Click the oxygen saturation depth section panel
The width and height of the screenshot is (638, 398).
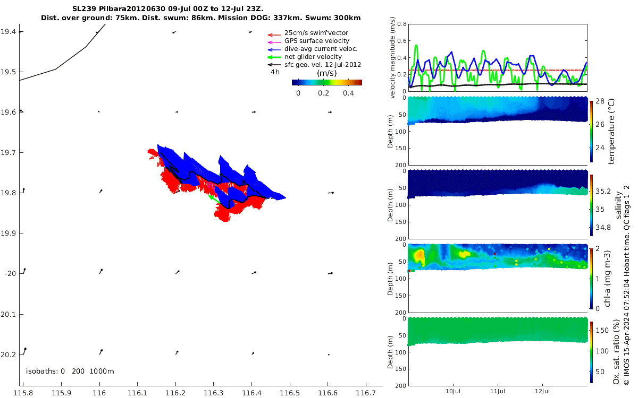[497, 351]
